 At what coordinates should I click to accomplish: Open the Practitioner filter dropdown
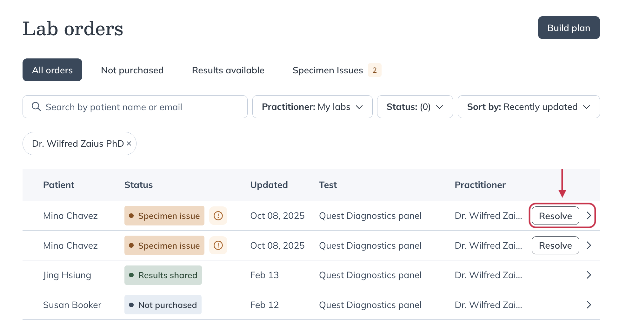tap(312, 107)
